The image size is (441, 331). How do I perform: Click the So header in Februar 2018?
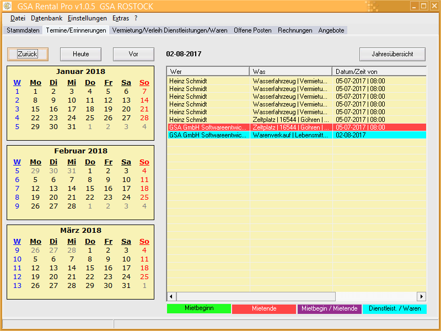click(x=144, y=162)
